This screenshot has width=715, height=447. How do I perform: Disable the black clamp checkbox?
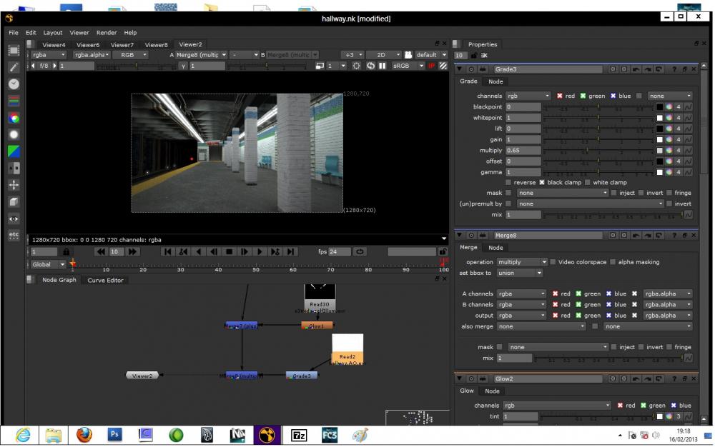point(541,183)
